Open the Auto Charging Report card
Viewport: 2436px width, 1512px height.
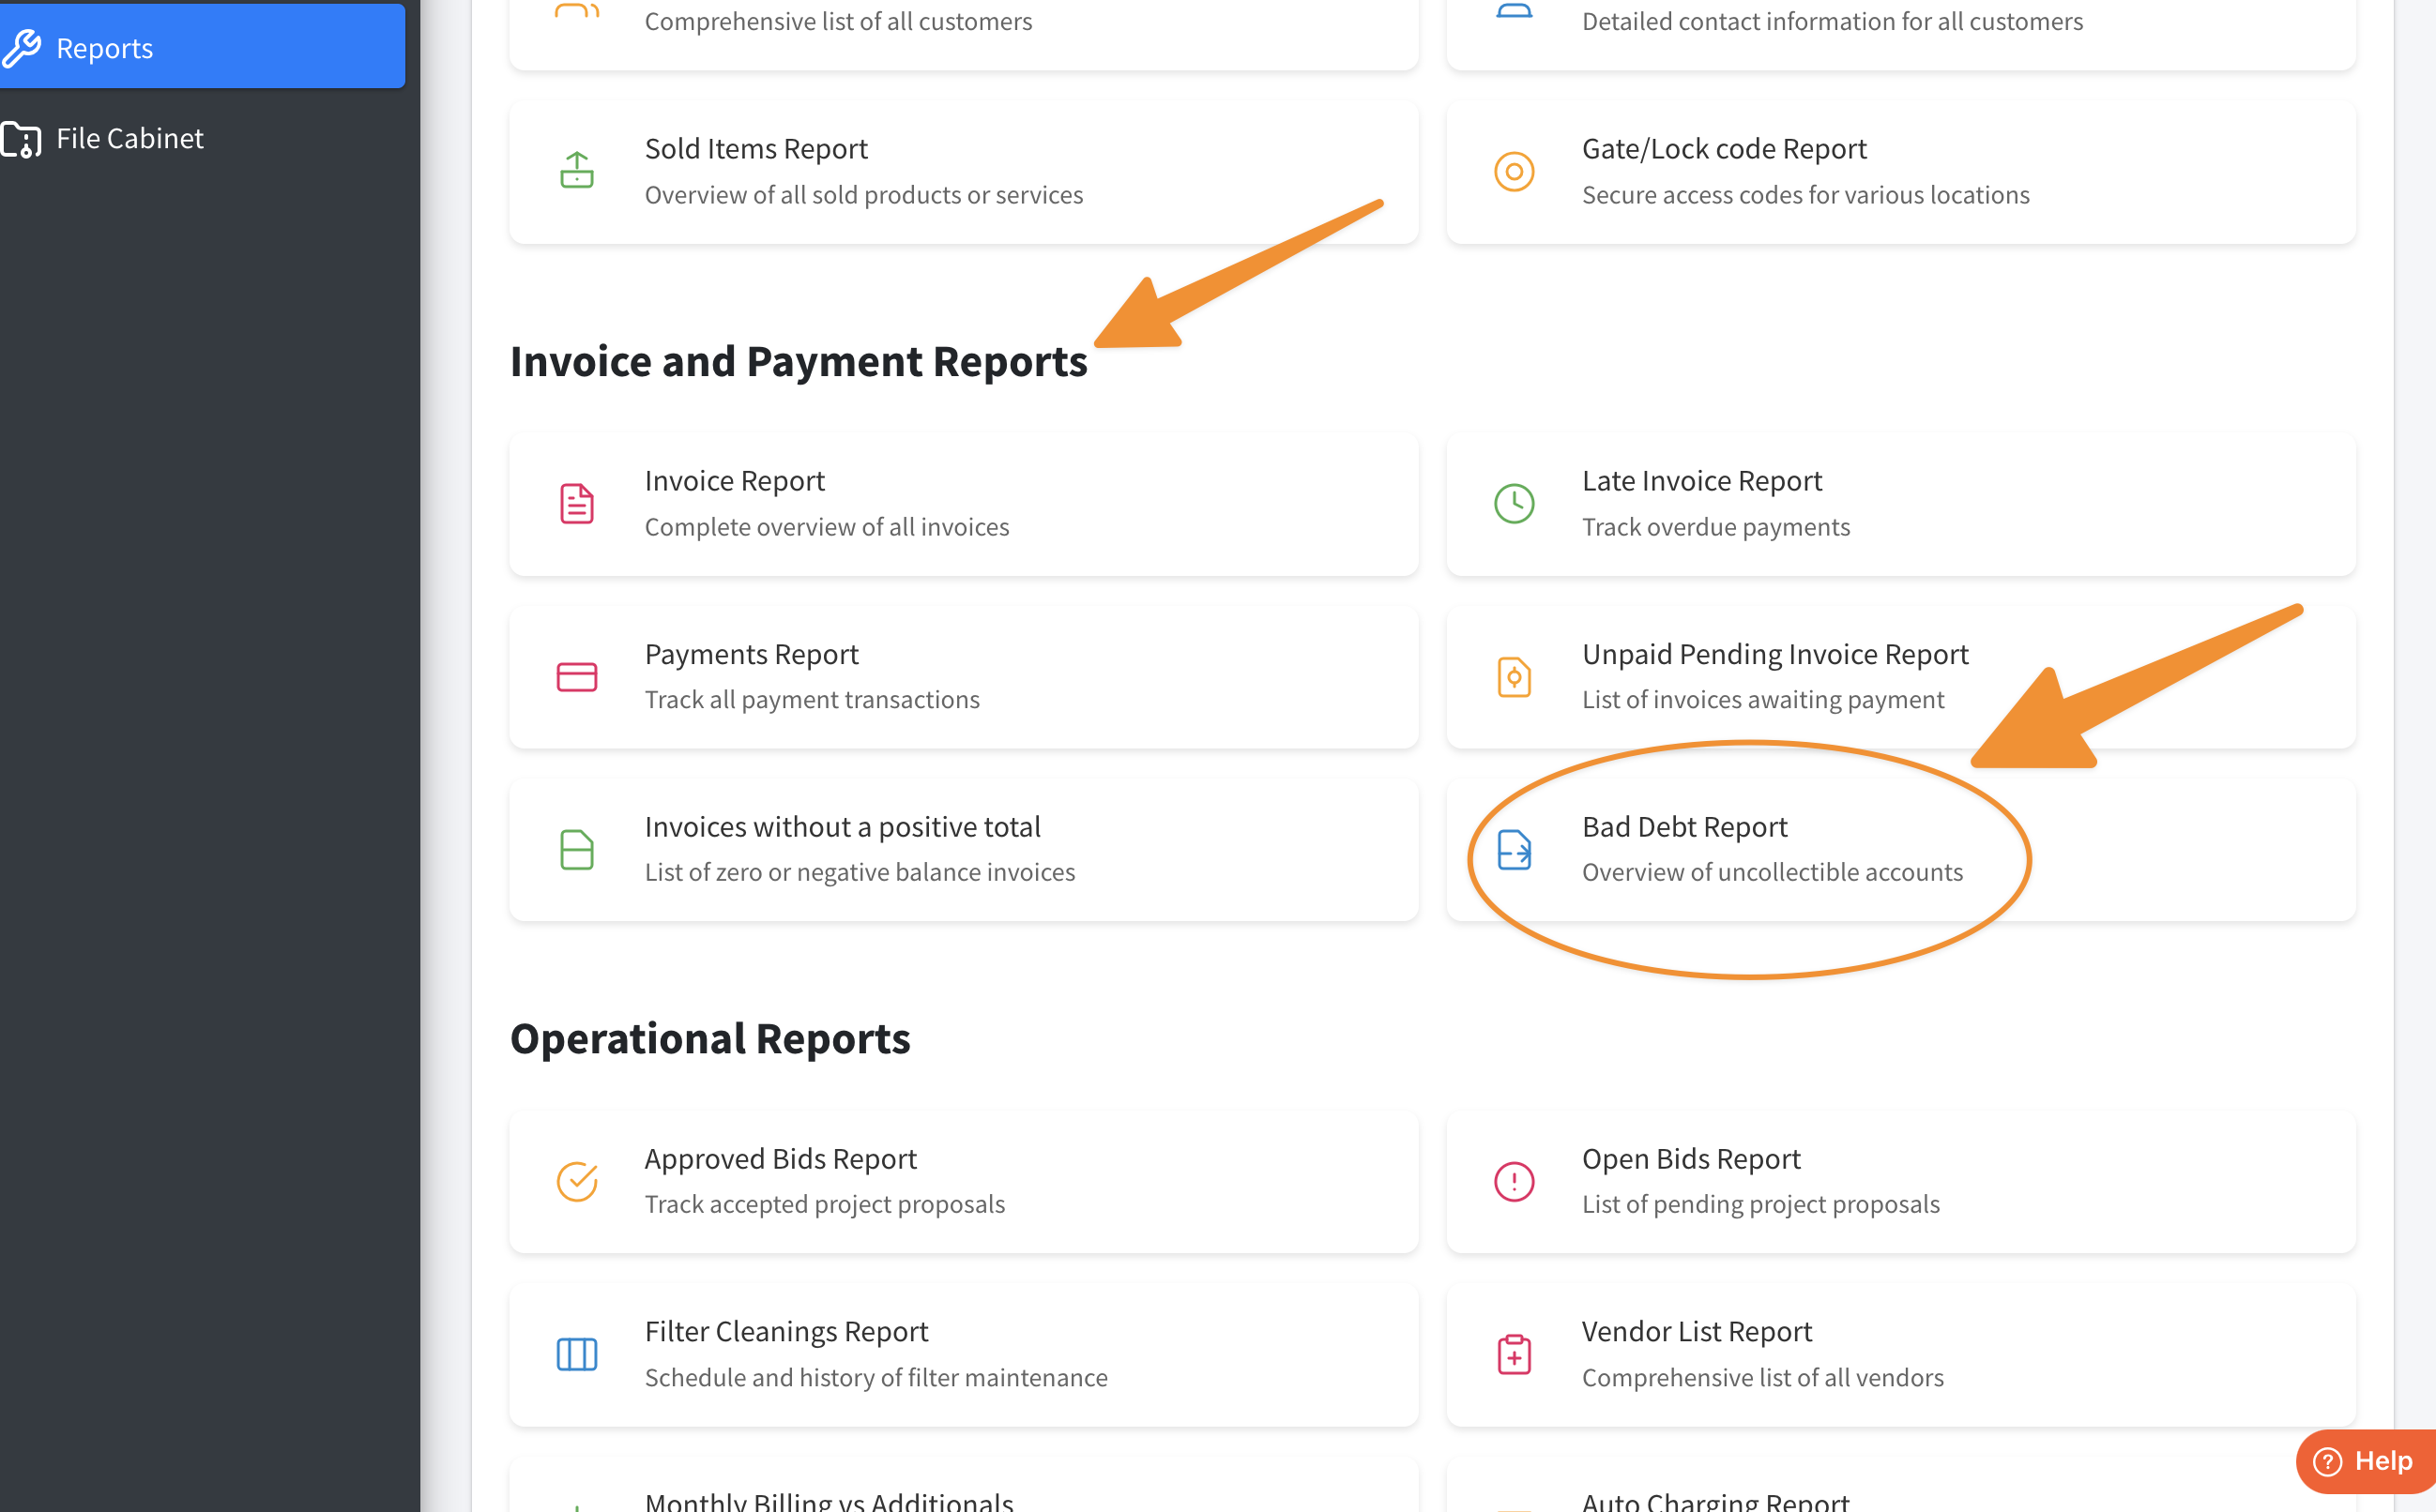pyautogui.click(x=1714, y=1499)
